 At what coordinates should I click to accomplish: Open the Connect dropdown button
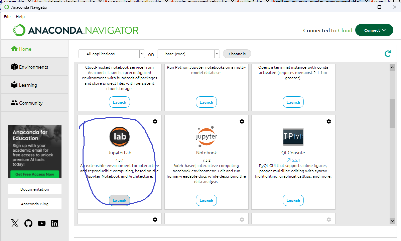click(x=374, y=30)
